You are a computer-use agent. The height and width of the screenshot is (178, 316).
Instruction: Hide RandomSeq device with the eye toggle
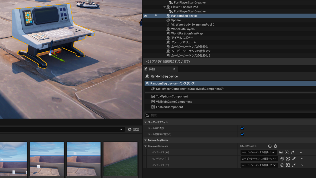pos(145,16)
